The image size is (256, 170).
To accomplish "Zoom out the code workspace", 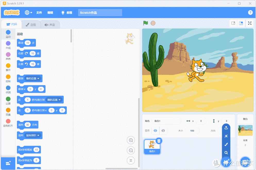I will pyautogui.click(x=131, y=150).
